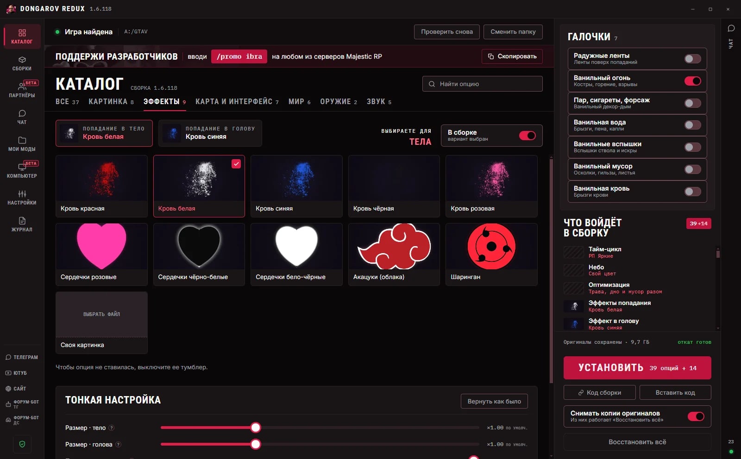Open the Сайт link
This screenshot has height=459, width=741.
tap(16, 389)
